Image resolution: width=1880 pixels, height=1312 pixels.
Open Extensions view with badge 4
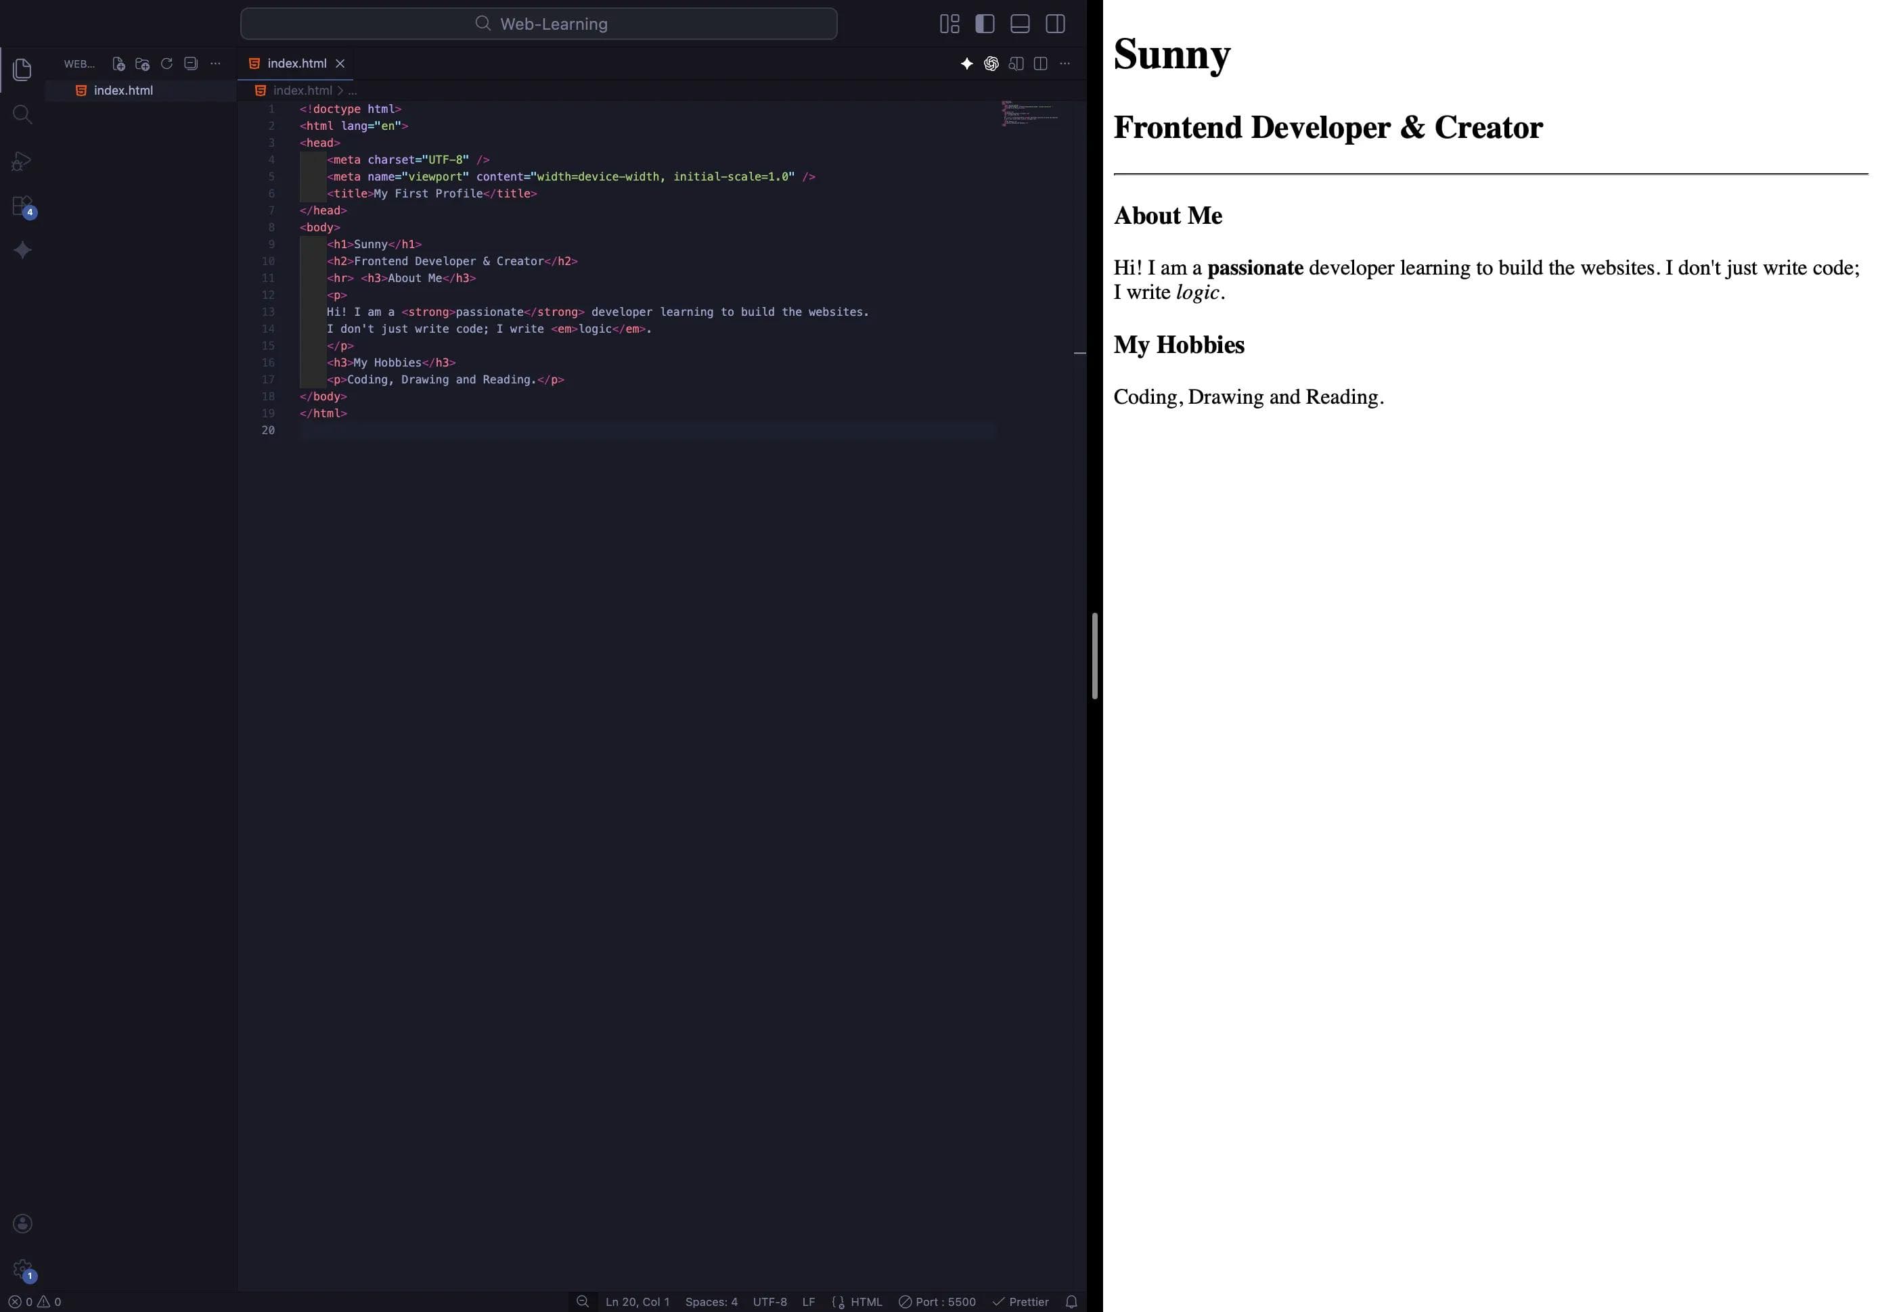(x=22, y=206)
